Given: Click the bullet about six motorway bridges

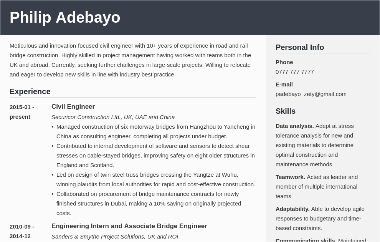Looking at the screenshot, I should pyautogui.click(x=155, y=131).
